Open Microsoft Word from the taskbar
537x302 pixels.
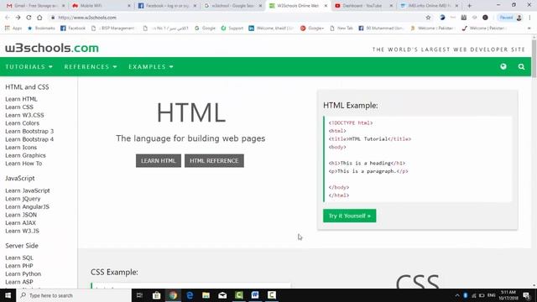tap(255, 295)
